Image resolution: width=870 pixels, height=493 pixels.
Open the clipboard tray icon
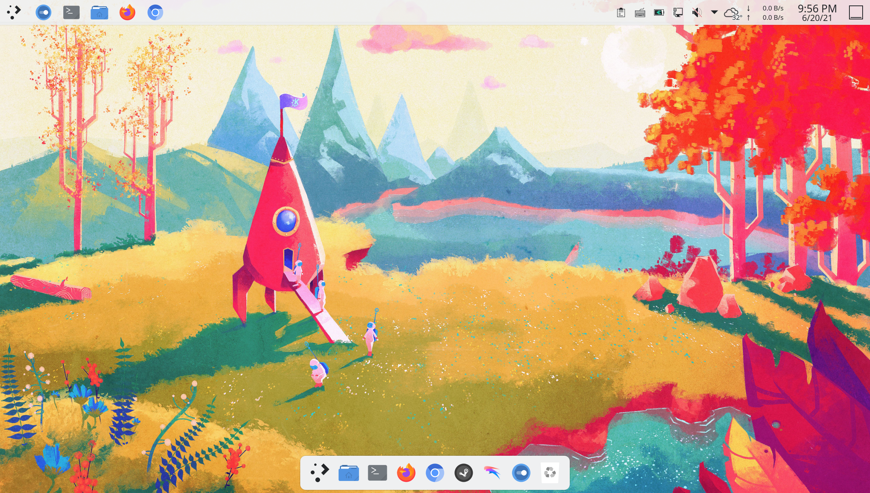click(x=621, y=12)
